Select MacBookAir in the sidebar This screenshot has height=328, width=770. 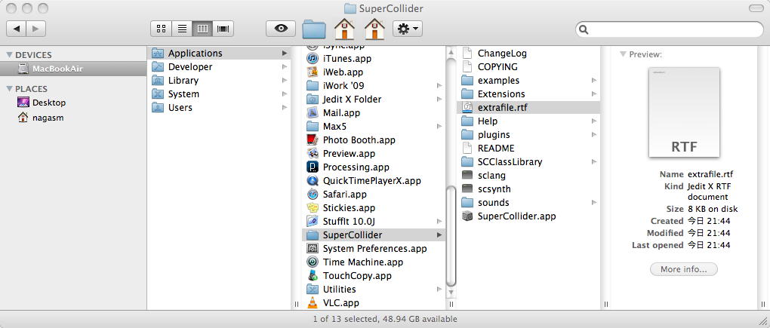tap(73, 69)
